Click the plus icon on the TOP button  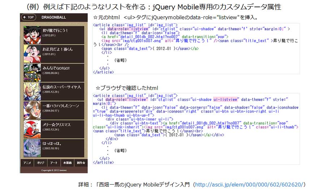(x=25, y=17)
